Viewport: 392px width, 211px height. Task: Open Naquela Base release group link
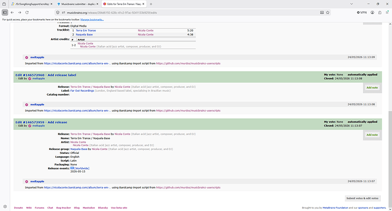click(79, 149)
